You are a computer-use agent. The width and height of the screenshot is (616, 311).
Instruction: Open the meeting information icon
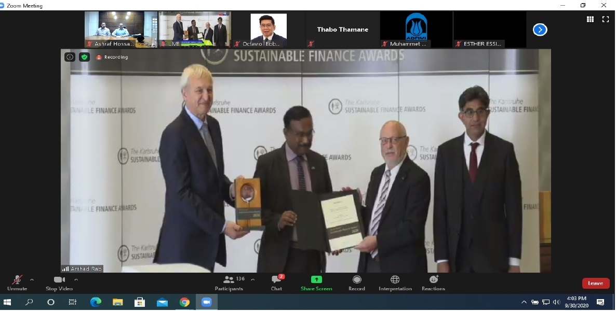pos(70,57)
